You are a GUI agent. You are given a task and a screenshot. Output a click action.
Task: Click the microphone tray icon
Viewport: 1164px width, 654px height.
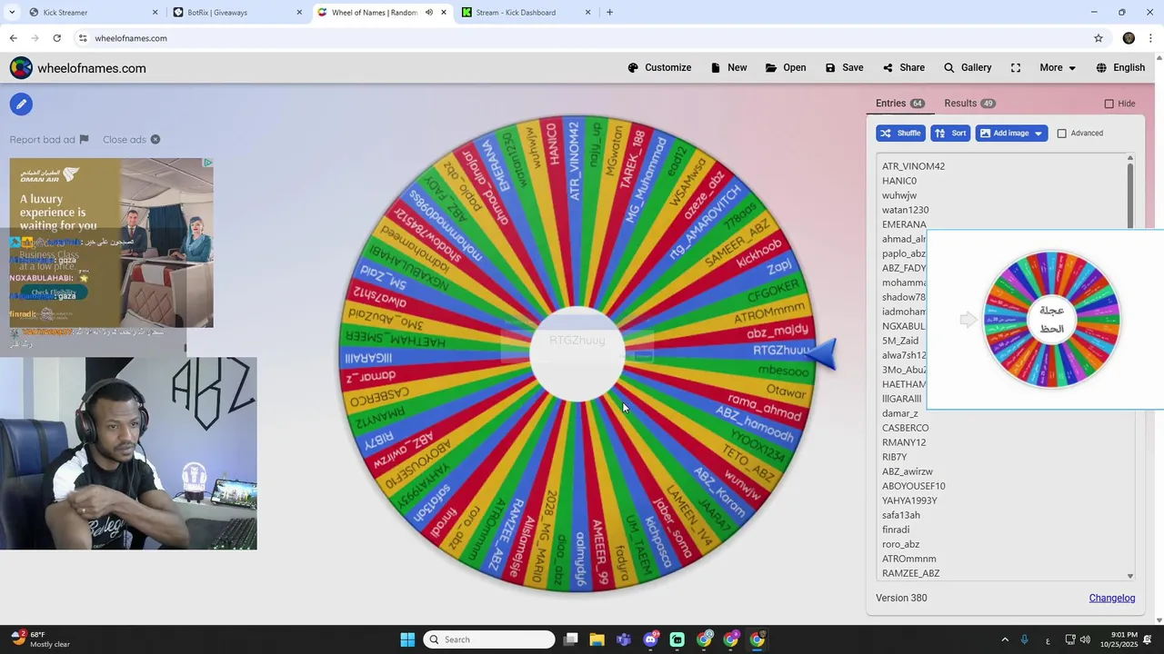pyautogui.click(x=1025, y=639)
